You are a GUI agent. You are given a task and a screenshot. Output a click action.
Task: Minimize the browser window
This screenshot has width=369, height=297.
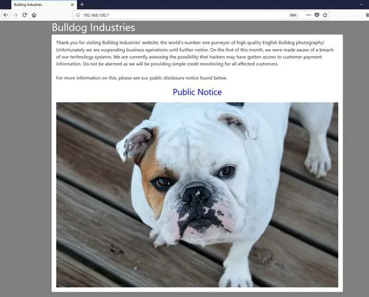[361, 5]
